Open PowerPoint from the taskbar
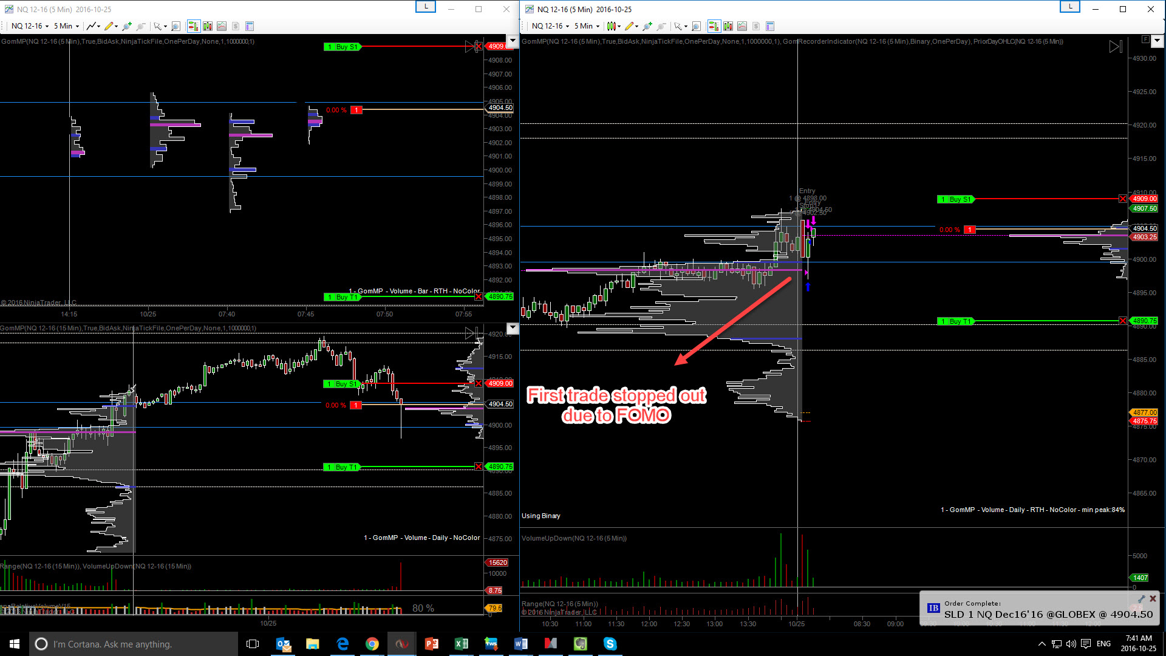Screen dimensions: 1166x656 [432, 644]
